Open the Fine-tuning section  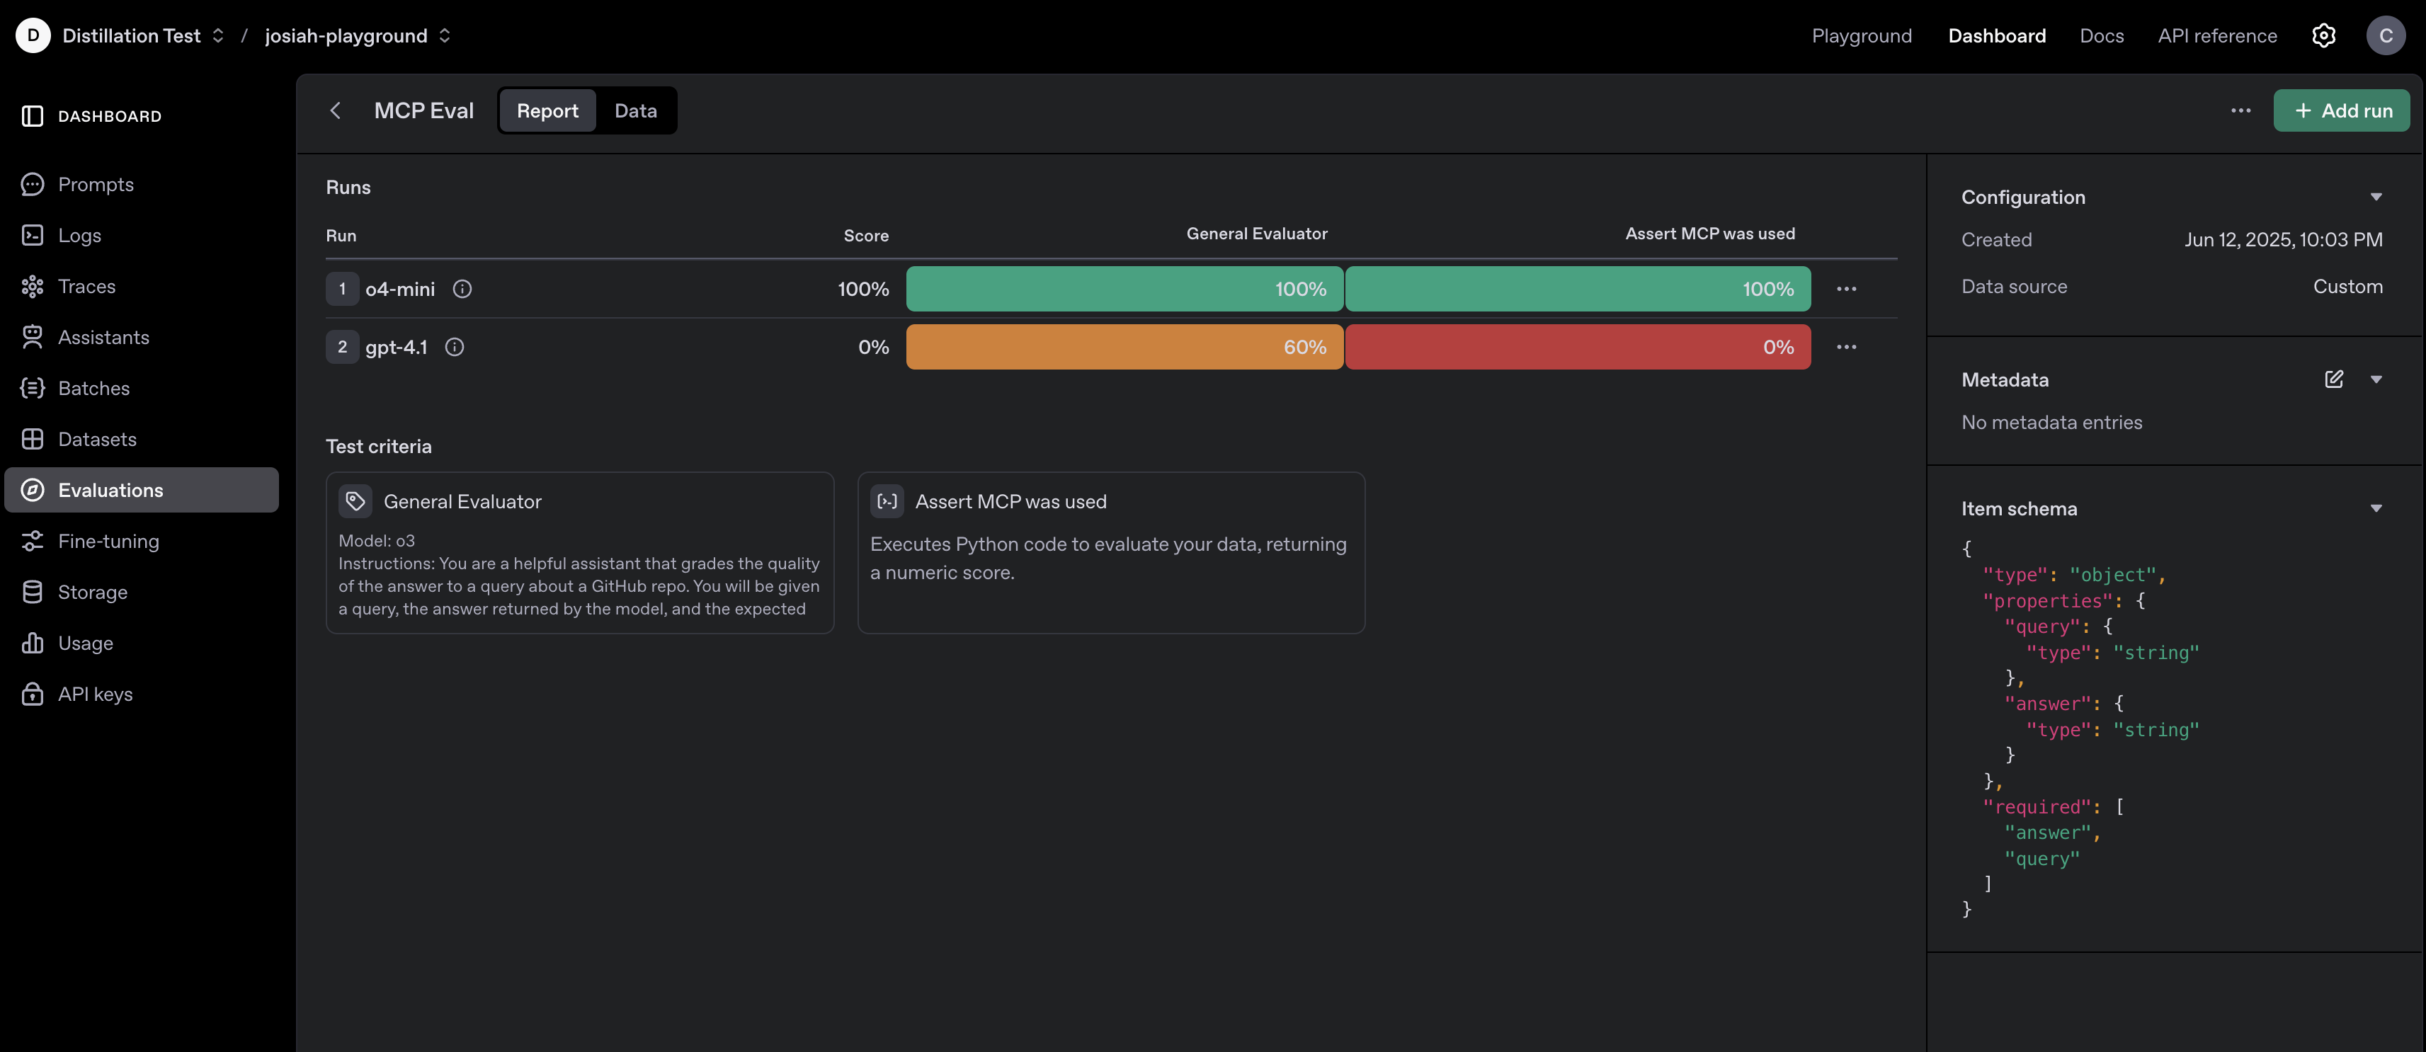pyautogui.click(x=108, y=541)
